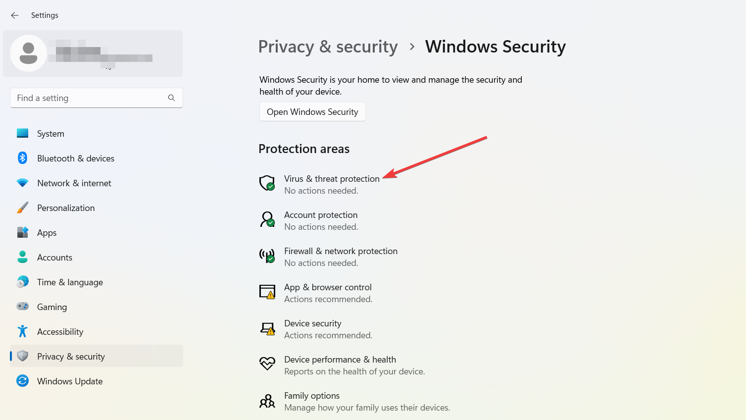Viewport: 746px width, 420px height.
Task: Click the Device performance & health heart icon
Action: coord(267,364)
